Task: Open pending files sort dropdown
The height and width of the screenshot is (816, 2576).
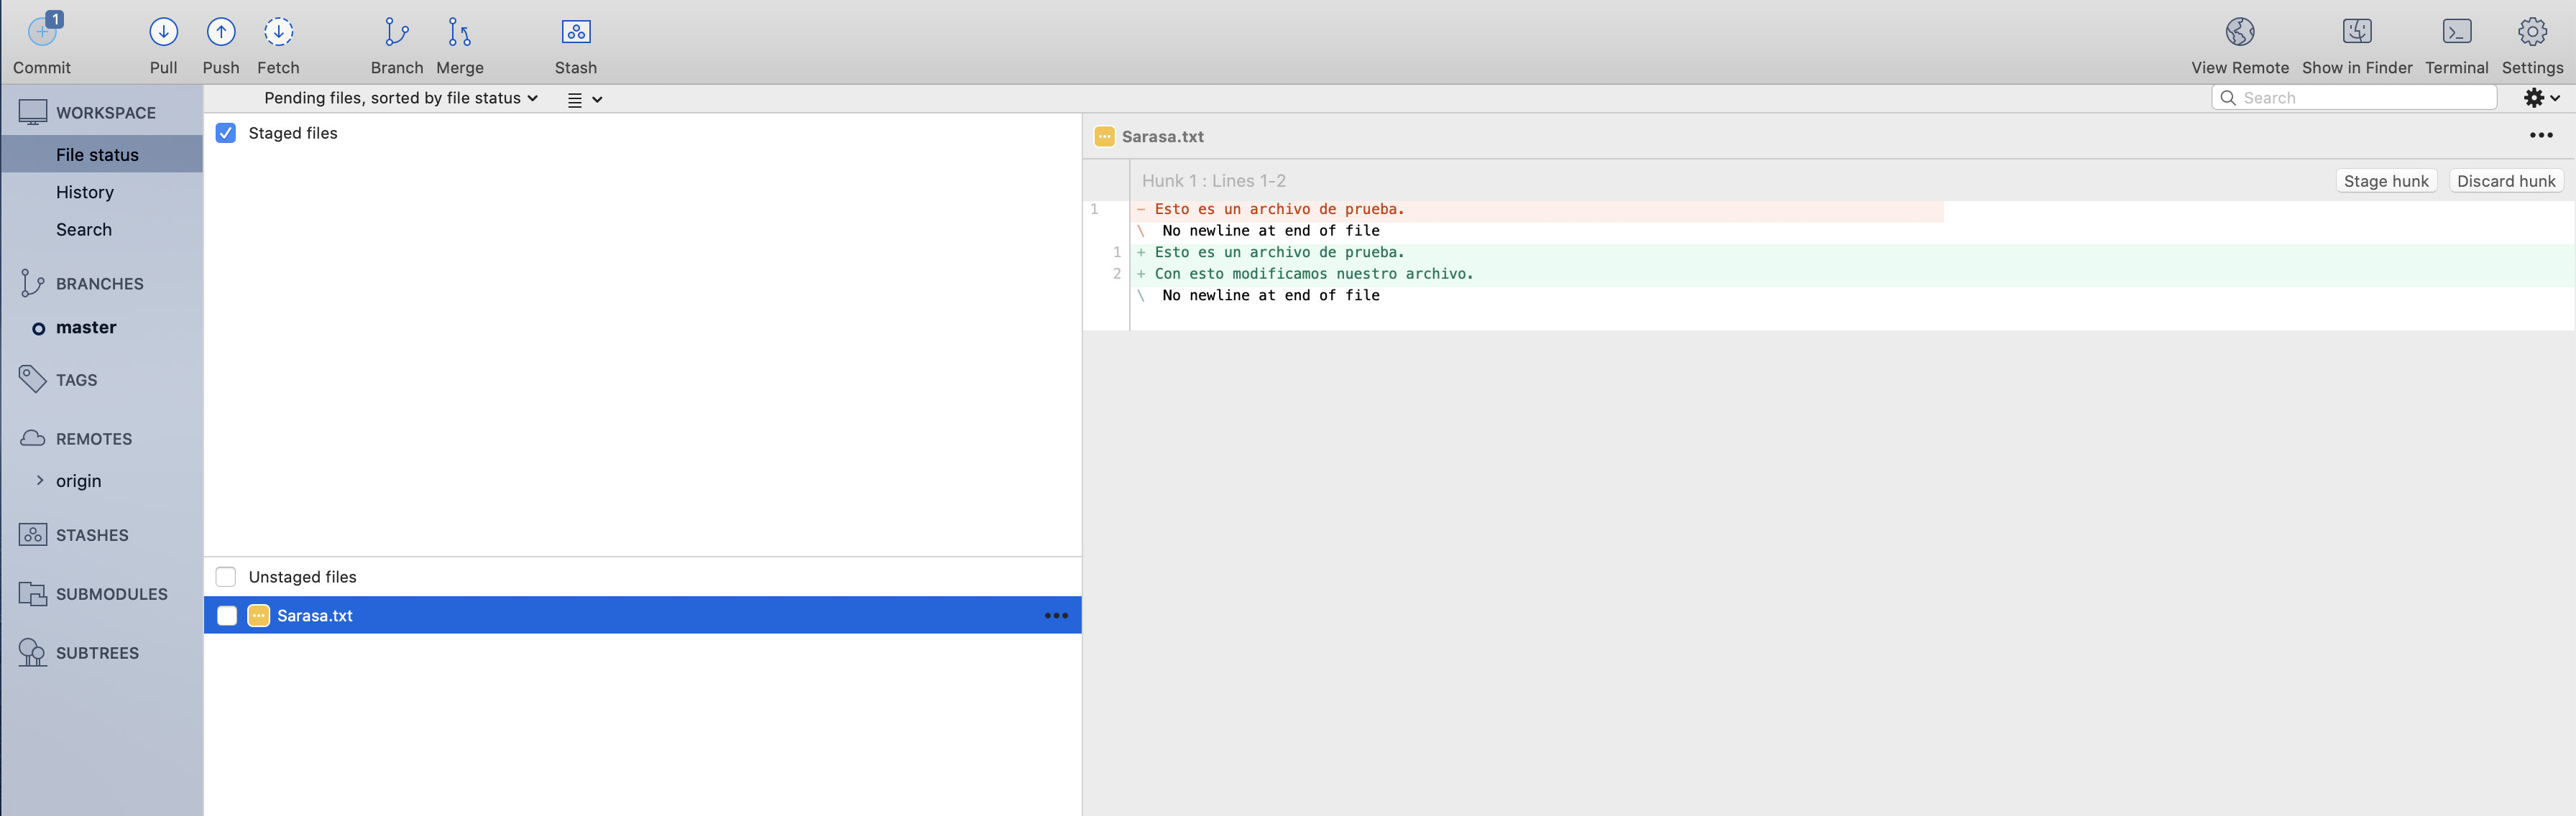Action: pyautogui.click(x=400, y=98)
